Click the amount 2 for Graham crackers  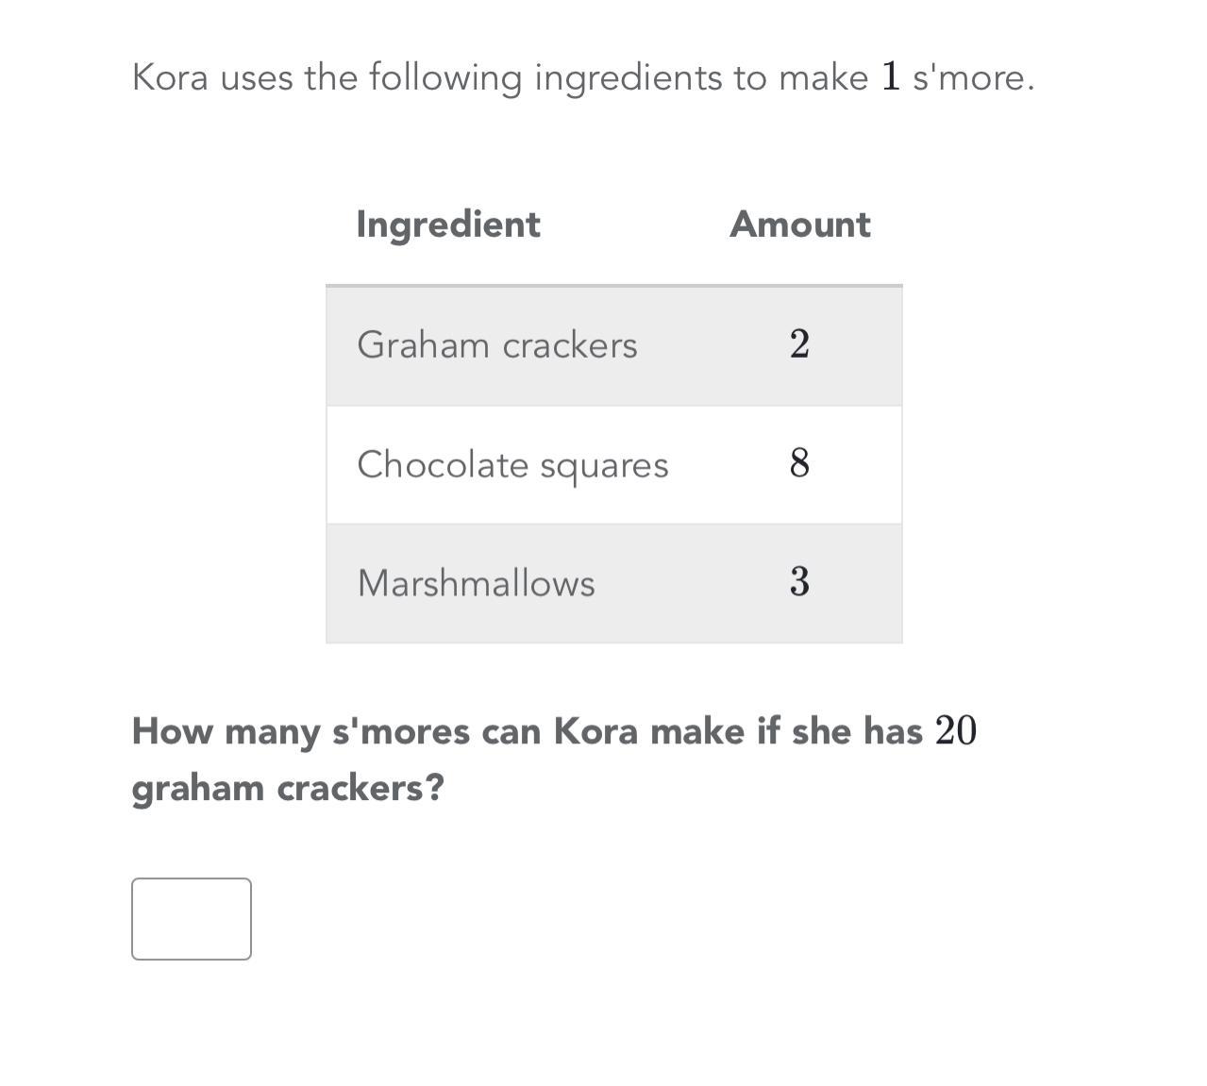pos(799,344)
